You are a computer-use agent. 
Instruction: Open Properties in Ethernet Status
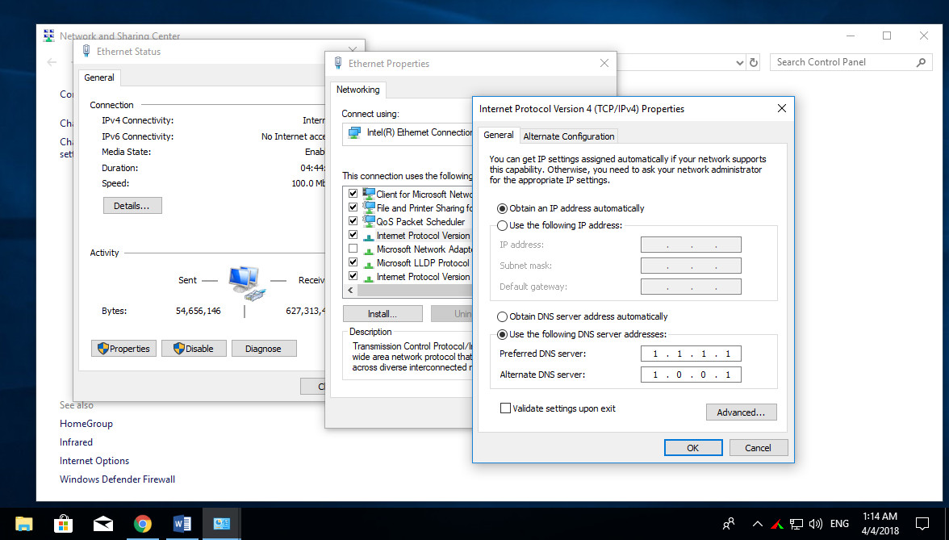pos(124,349)
